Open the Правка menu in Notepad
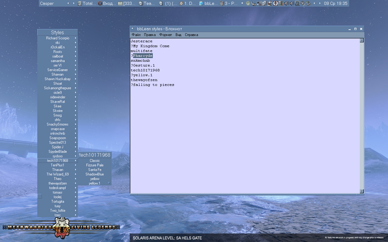This screenshot has height=242, width=388. point(150,35)
